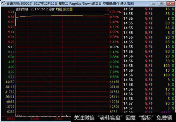
Task: Click the small red square icon above the chart
Action: tap(107, 9)
